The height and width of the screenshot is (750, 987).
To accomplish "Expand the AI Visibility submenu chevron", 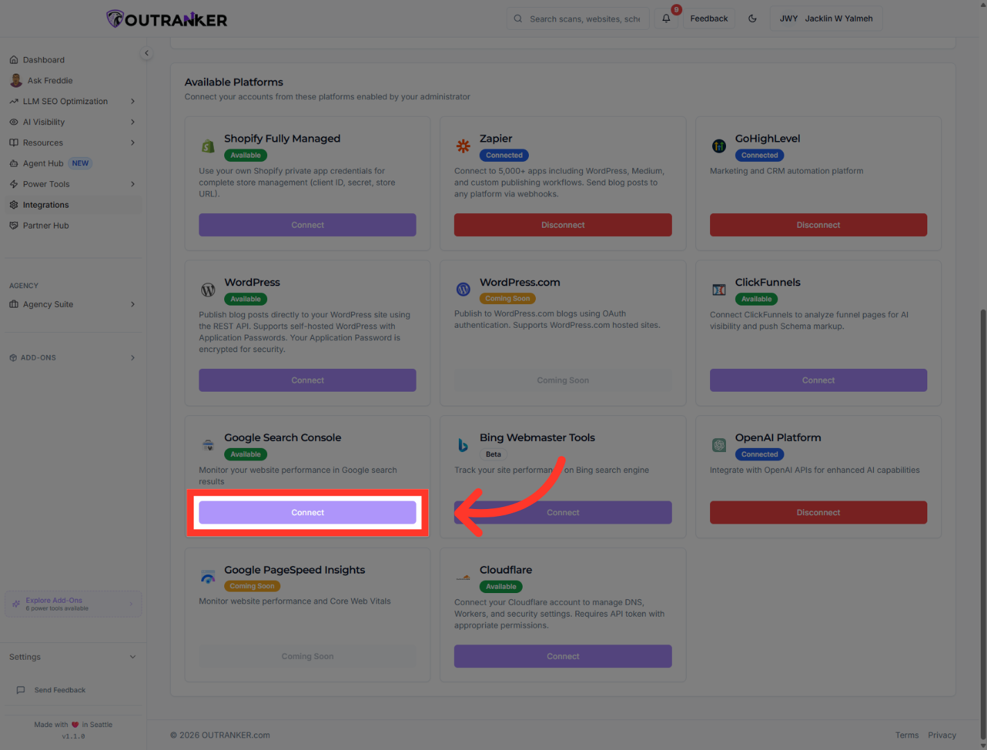I will point(133,122).
